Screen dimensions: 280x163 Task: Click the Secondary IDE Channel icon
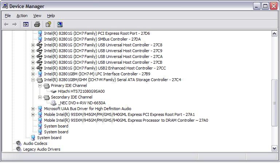tap(47, 97)
